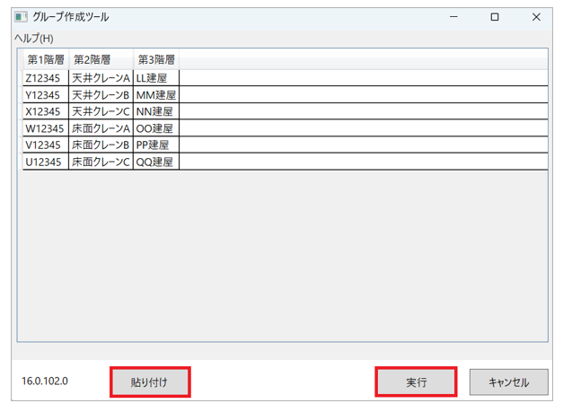The width and height of the screenshot is (572, 412).
Task: Click the app icon in title bar
Action: [x=20, y=17]
